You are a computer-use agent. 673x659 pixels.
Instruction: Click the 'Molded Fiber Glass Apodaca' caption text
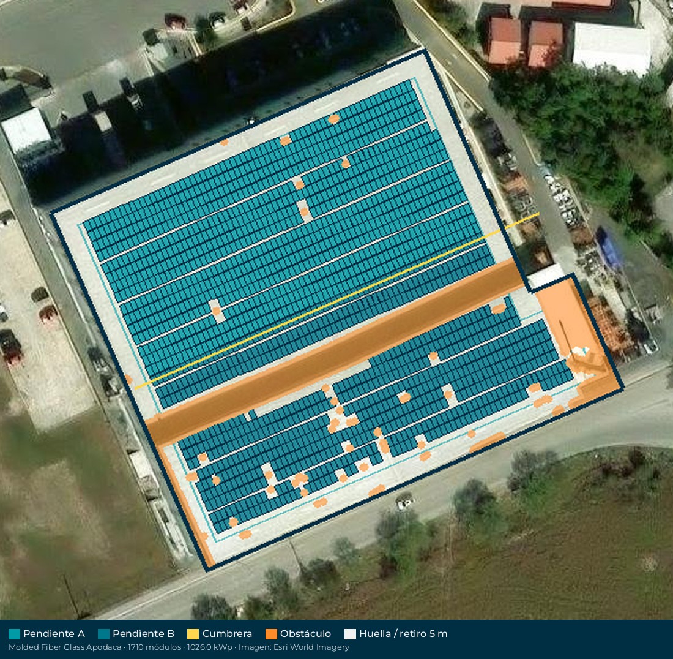(x=65, y=647)
